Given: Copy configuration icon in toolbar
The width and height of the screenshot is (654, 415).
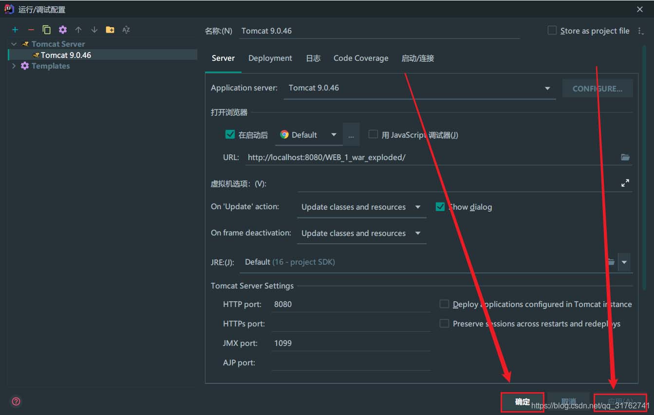Looking at the screenshot, I should (x=47, y=30).
